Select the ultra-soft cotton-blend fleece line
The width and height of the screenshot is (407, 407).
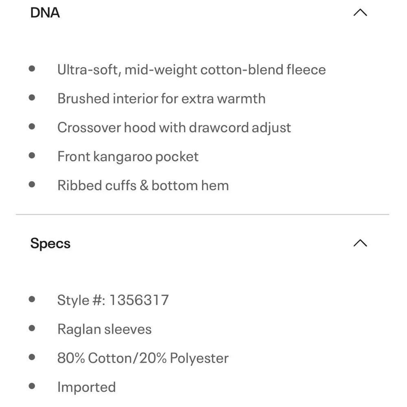point(192,70)
